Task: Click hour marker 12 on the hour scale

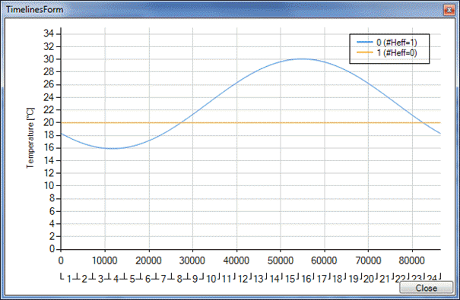Action: coord(243,279)
